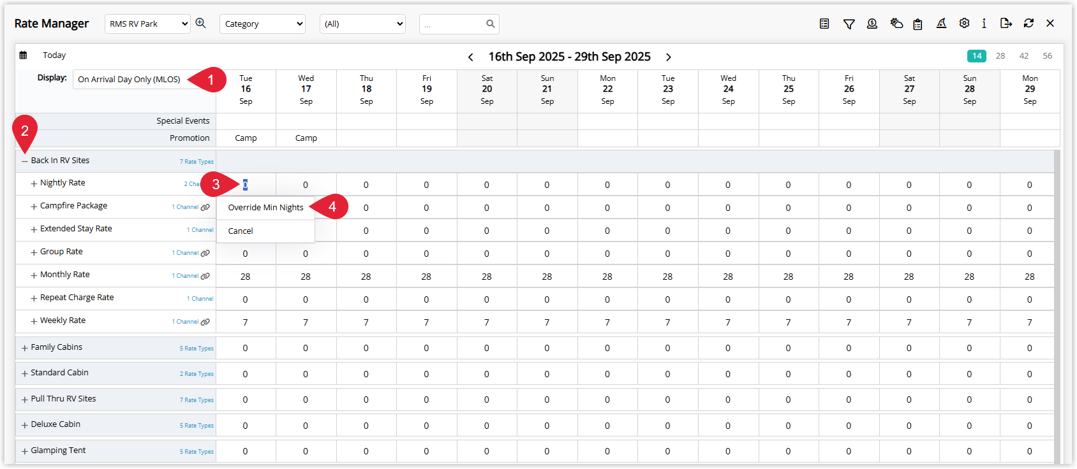Click the Today button
The image size is (1077, 469).
[x=54, y=55]
